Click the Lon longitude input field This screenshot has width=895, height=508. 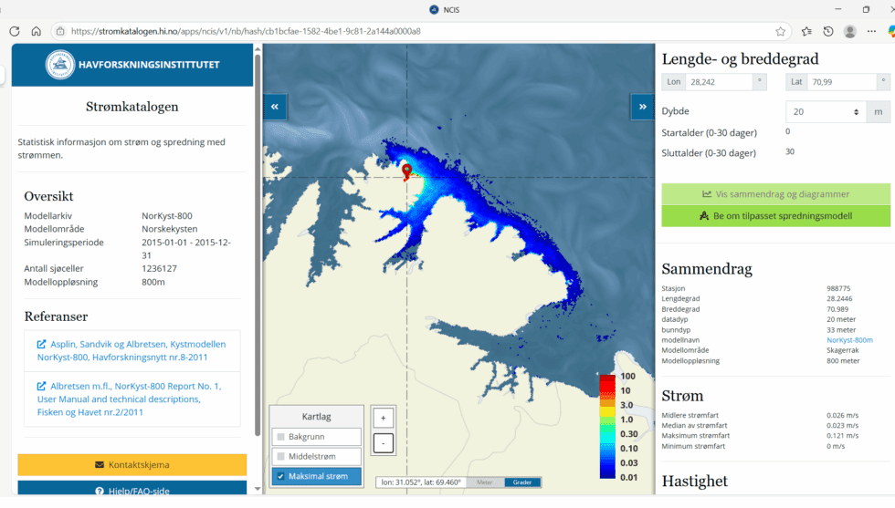tap(719, 82)
